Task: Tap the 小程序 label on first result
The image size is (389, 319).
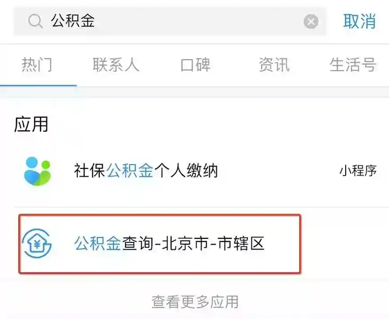Action: point(358,171)
